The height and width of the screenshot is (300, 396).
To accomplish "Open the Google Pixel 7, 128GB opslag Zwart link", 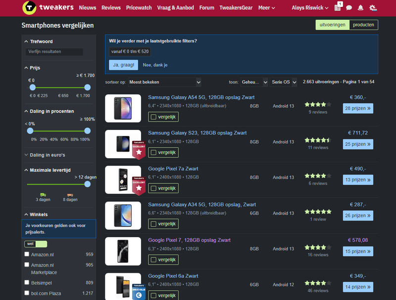I will click(189, 240).
